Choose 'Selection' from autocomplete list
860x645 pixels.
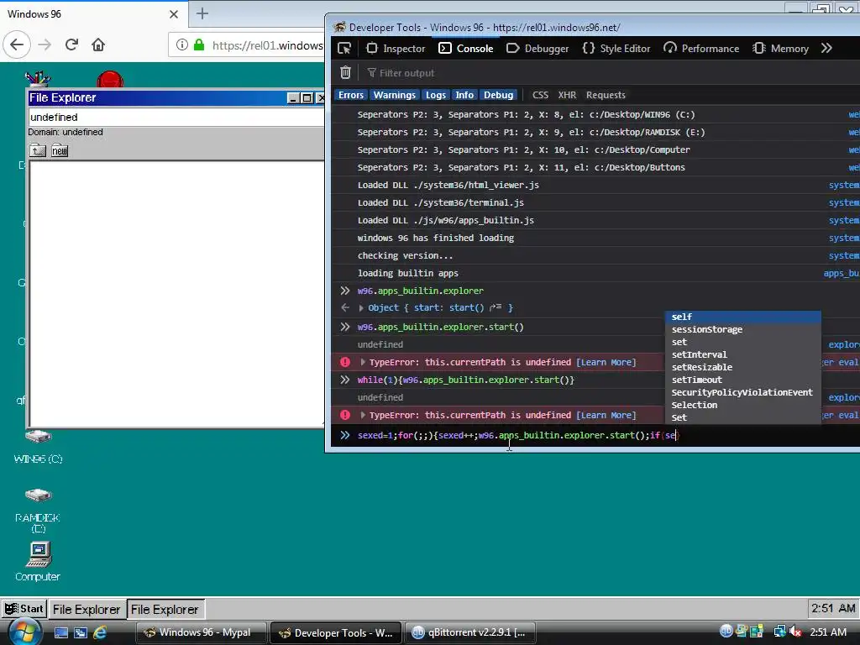click(x=742, y=406)
